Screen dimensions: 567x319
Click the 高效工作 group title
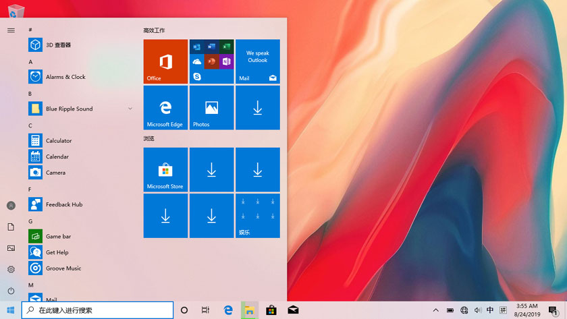pos(154,30)
